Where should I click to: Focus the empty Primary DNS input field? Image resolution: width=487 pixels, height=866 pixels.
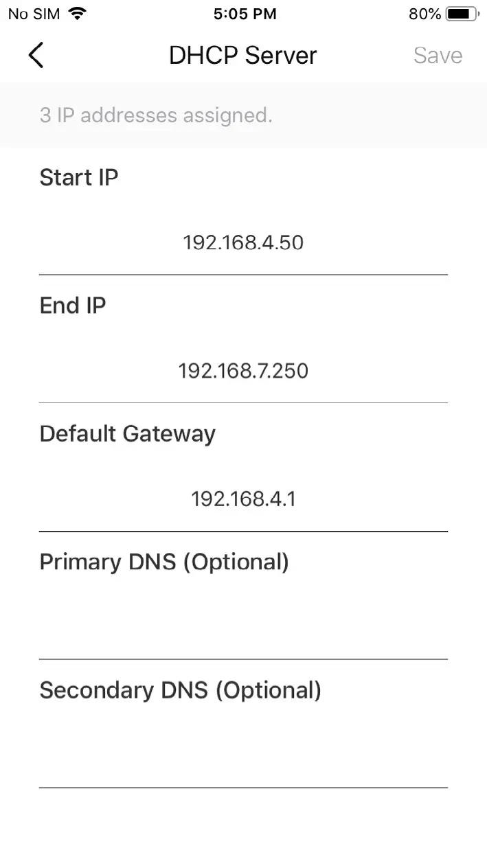pyautogui.click(x=243, y=626)
